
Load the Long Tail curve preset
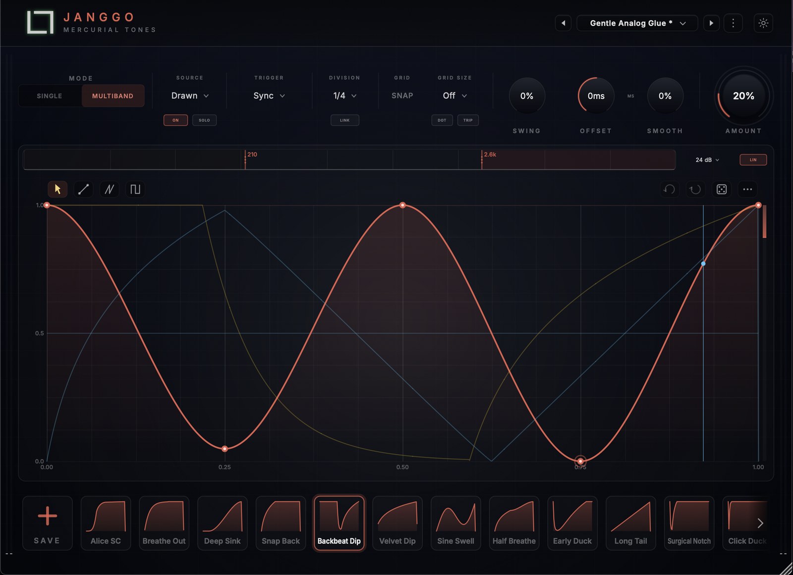pos(631,523)
